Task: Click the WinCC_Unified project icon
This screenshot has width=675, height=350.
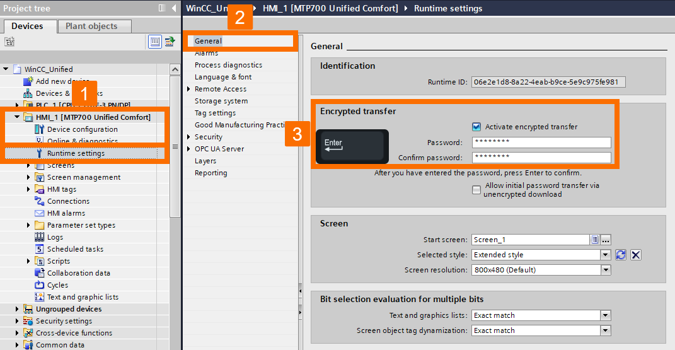Action: pos(17,69)
